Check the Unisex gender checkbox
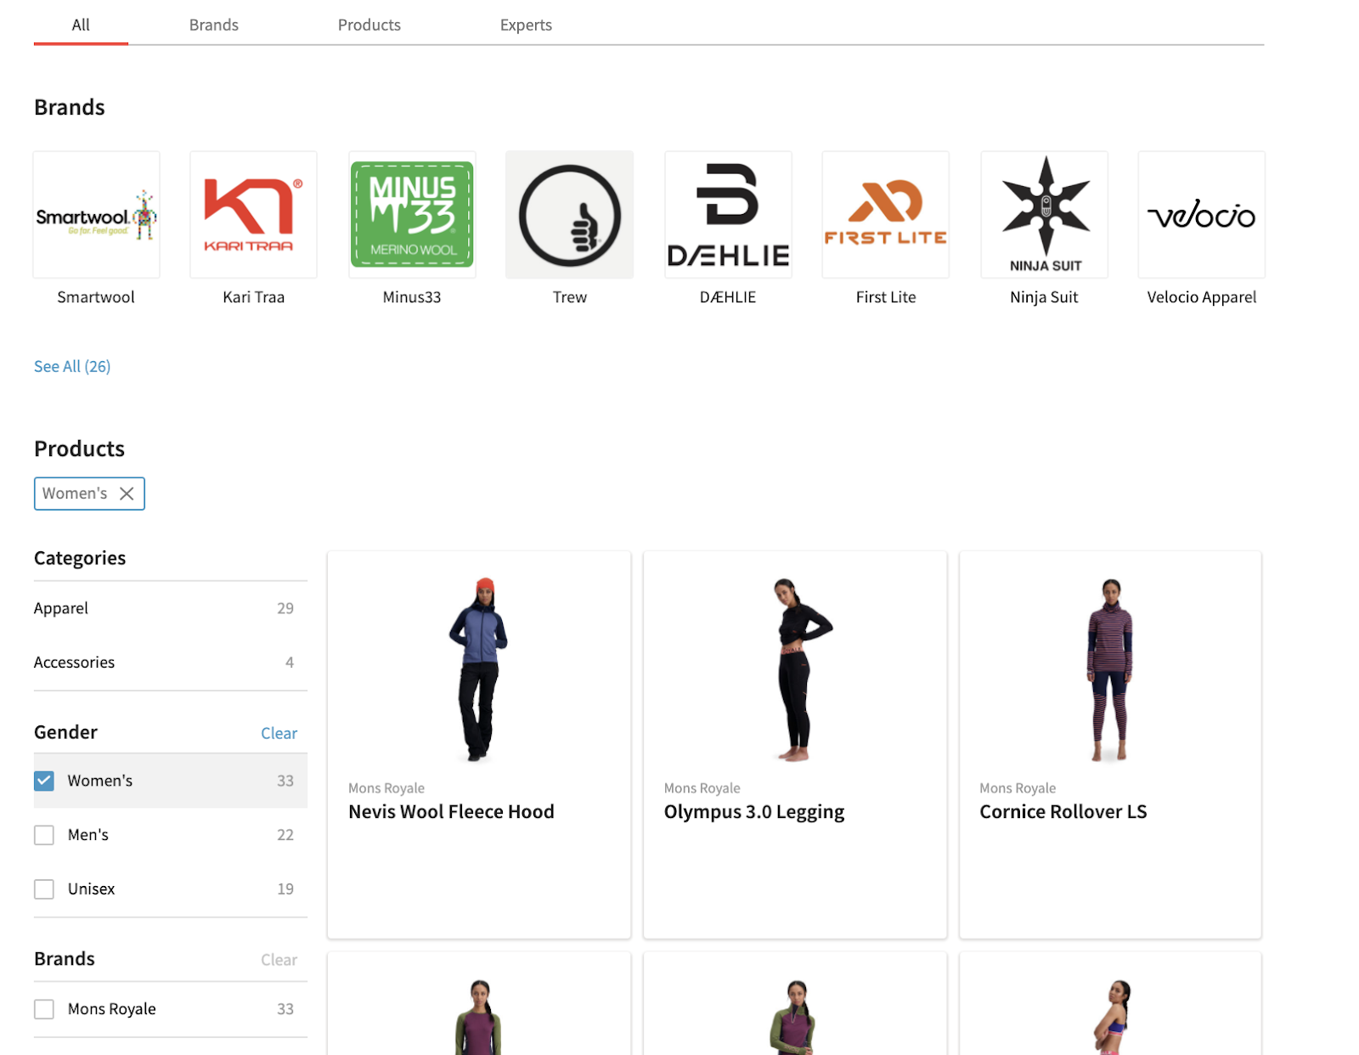The width and height of the screenshot is (1359, 1055). pyautogui.click(x=44, y=889)
